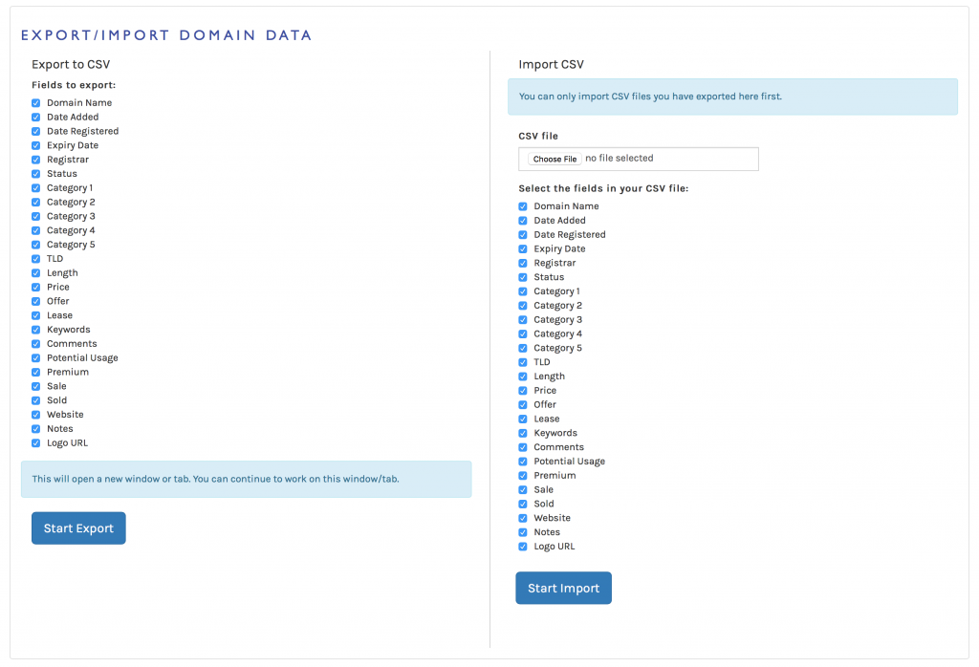Disable Category 5 in import fields
979x667 pixels.
(x=523, y=348)
